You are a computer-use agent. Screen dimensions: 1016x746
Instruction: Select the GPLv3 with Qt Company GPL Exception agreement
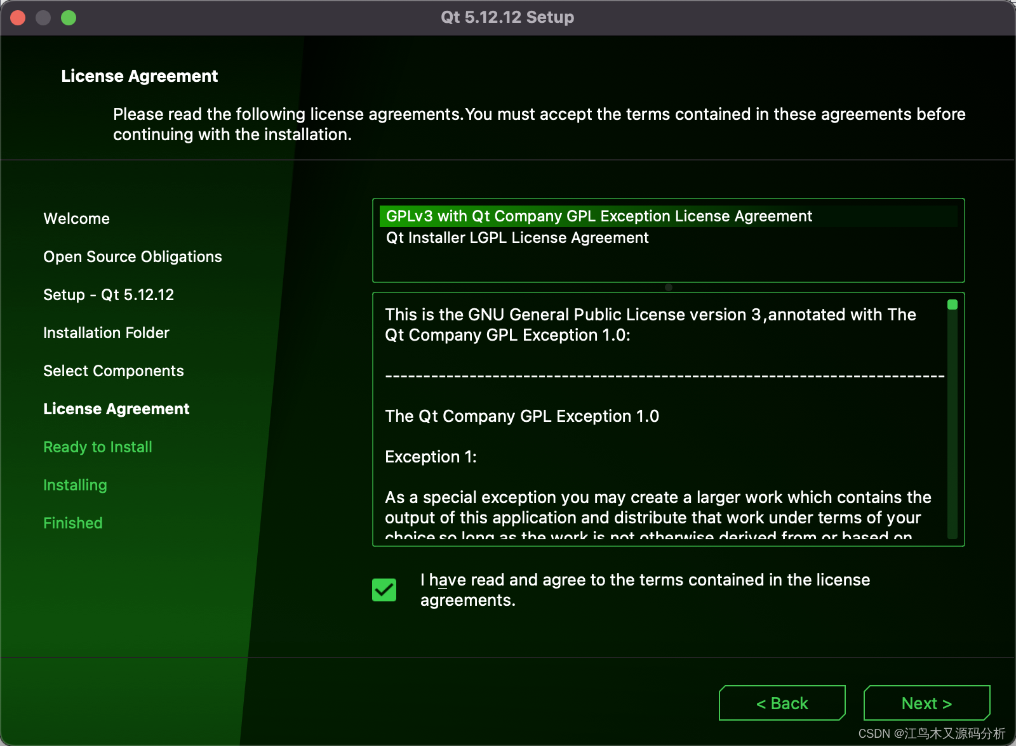[598, 216]
